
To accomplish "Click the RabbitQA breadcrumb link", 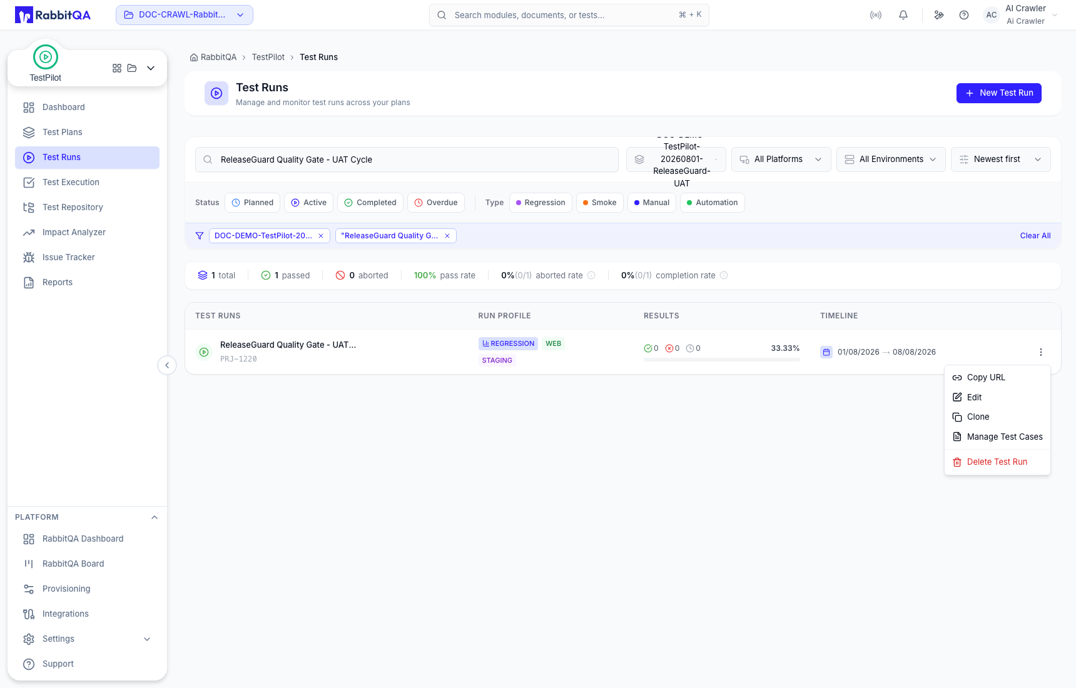I will click(x=218, y=58).
